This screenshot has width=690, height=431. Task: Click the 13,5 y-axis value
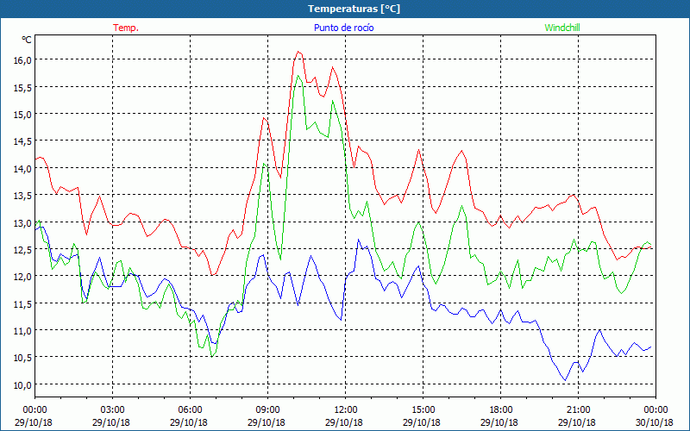click(22, 196)
